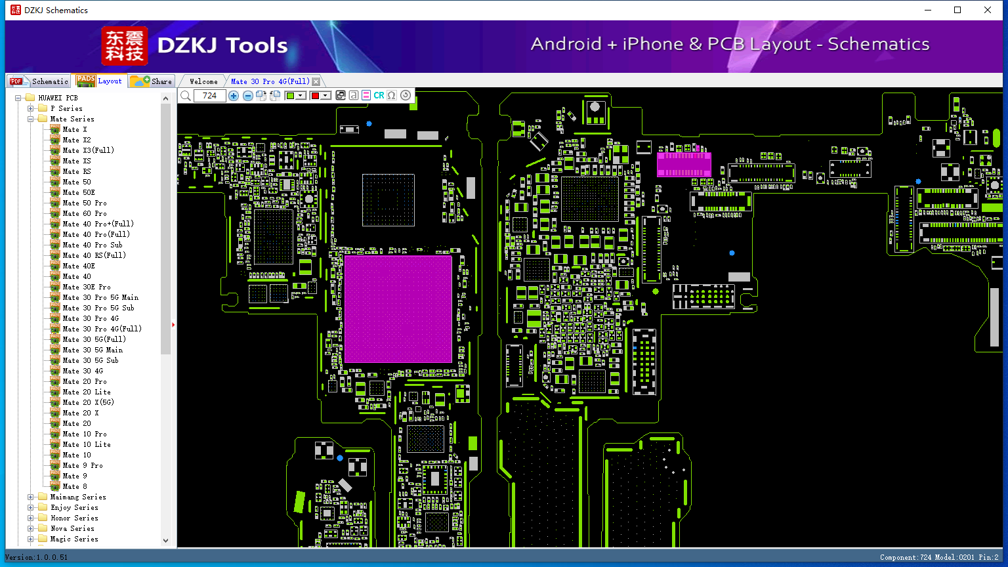Click the circular reset view arrow icon
Screen dimensions: 1008x567
tap(406, 96)
